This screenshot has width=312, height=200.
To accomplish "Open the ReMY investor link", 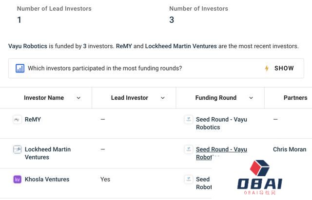I will 33,119.
